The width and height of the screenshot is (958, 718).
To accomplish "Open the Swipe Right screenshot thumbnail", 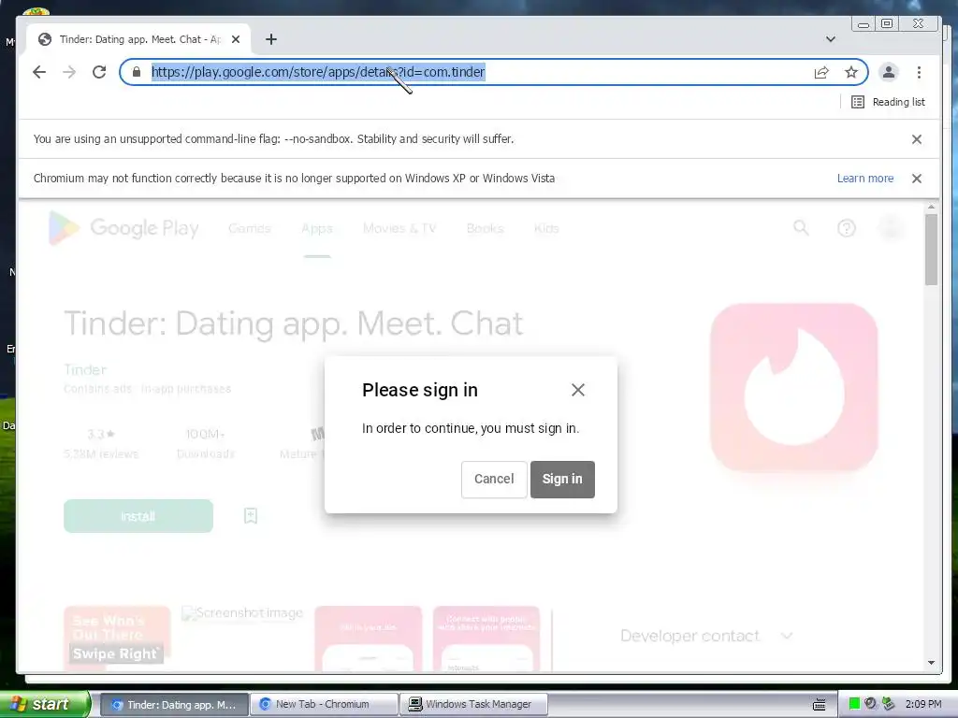I will [117, 639].
